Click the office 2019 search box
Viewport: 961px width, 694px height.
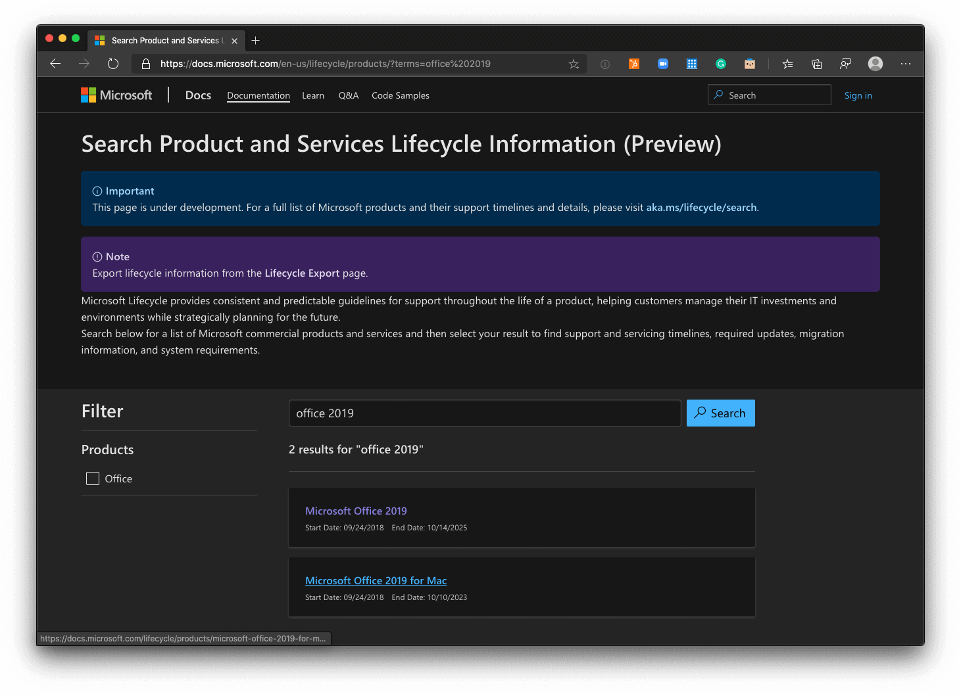click(485, 413)
